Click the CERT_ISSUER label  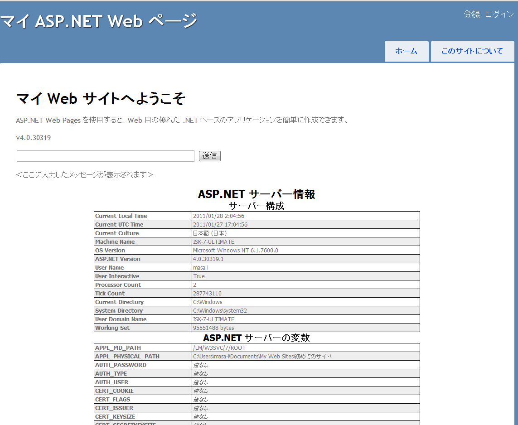tap(114, 408)
